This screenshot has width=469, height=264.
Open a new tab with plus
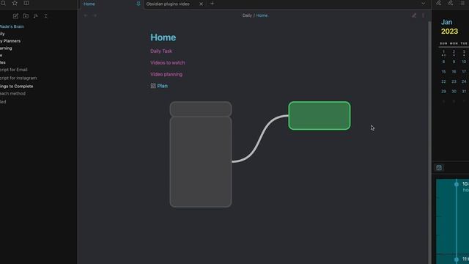(212, 4)
